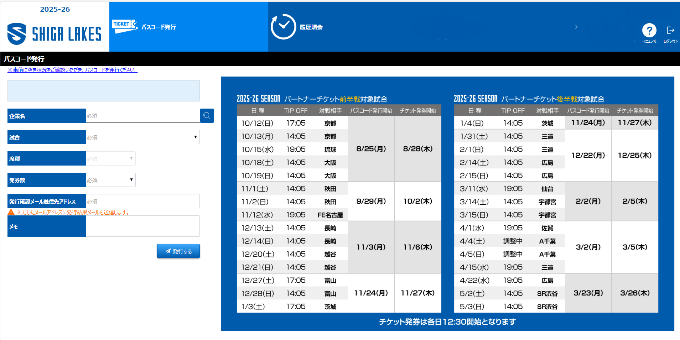Focus the 企業名 input field
The image size is (680, 340).
click(142, 116)
